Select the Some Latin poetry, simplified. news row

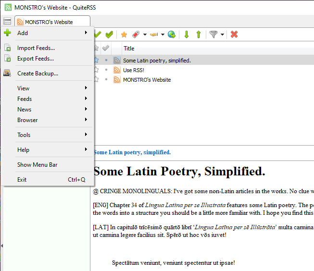tap(204, 60)
